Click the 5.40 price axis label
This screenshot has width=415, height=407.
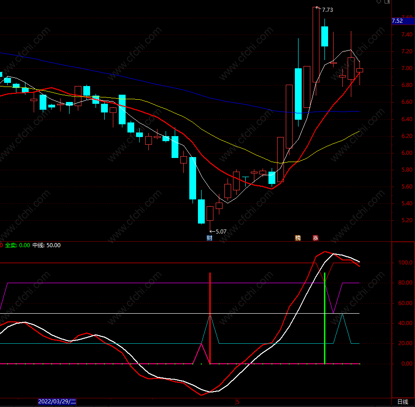407,203
